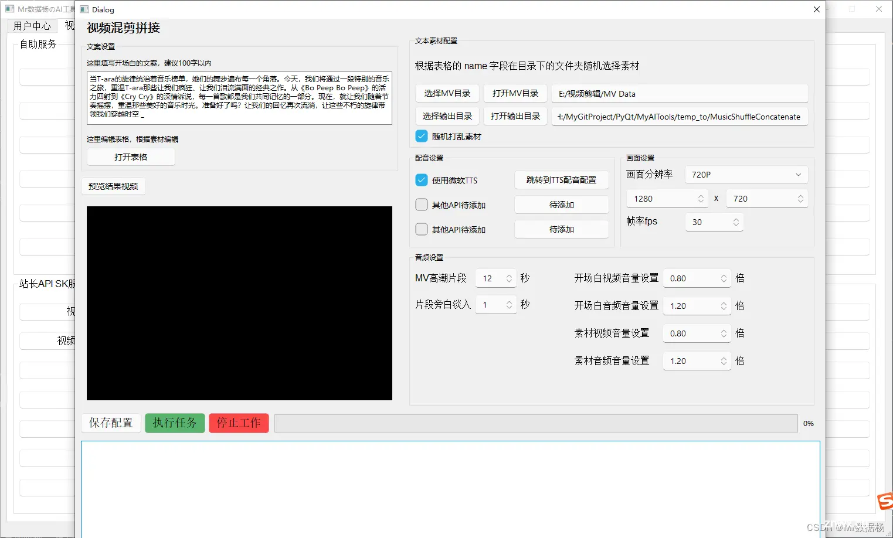This screenshot has width=893, height=538.
Task: Uncheck the 使用微软TTS checkbox
Action: point(422,180)
